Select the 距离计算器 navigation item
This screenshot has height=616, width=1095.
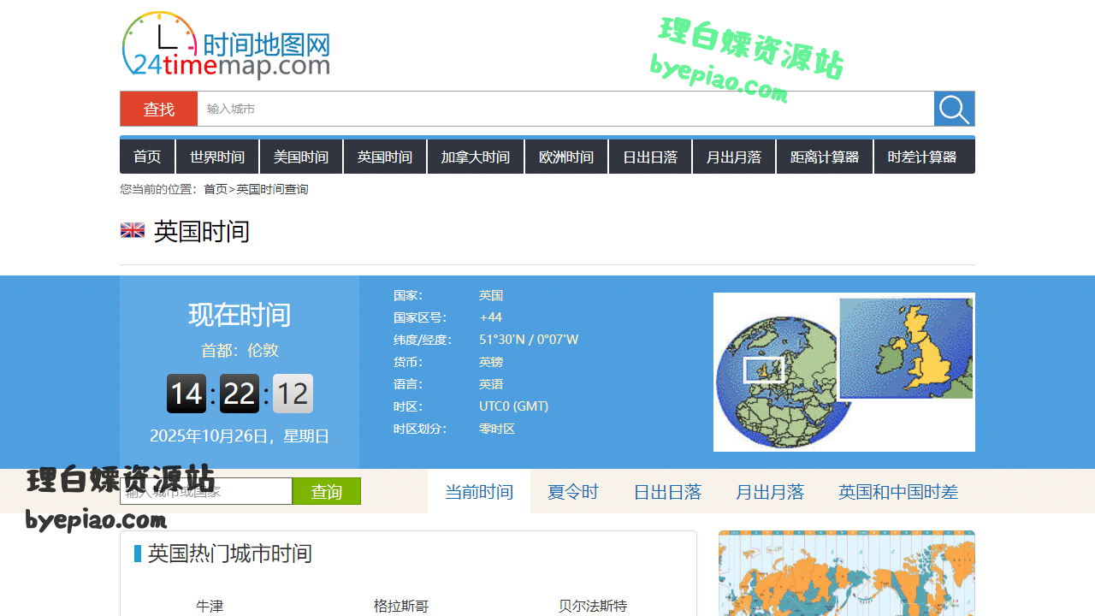[824, 157]
